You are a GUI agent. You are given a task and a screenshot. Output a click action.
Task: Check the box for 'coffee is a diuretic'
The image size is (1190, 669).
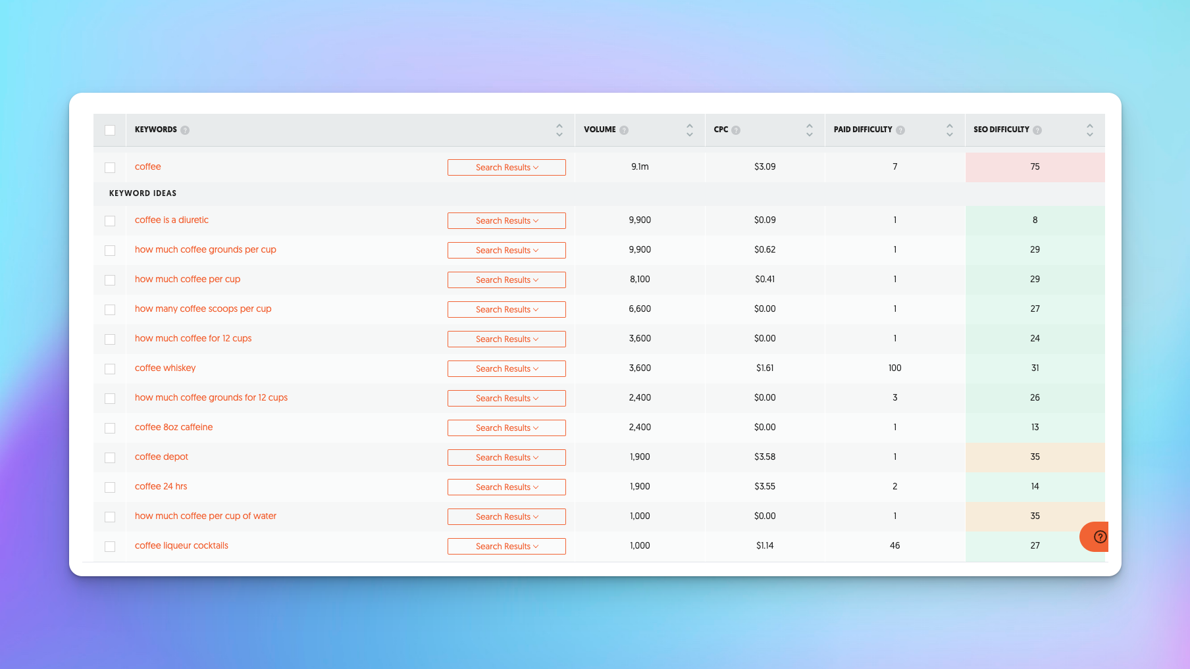(110, 221)
